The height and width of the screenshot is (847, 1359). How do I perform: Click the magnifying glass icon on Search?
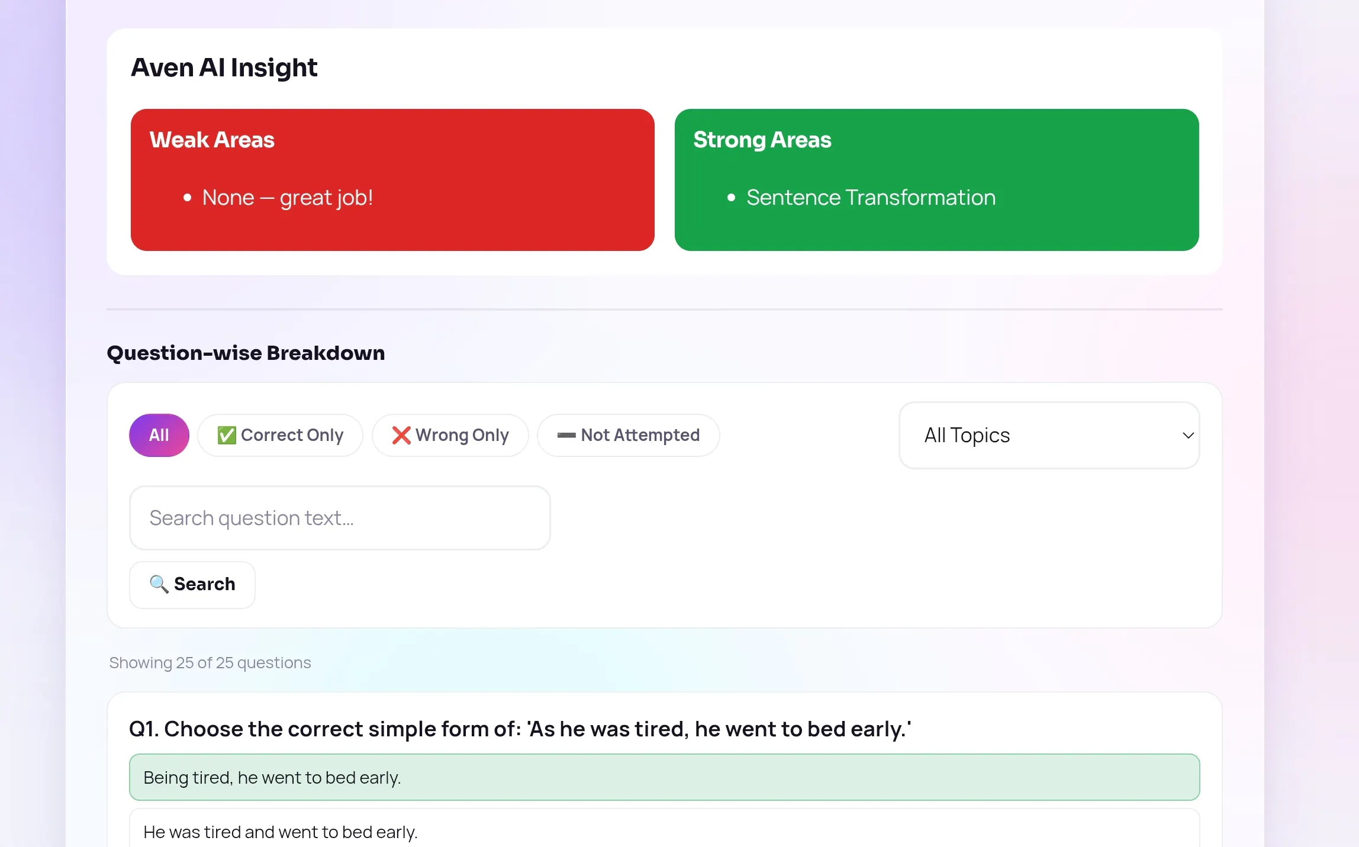point(159,584)
